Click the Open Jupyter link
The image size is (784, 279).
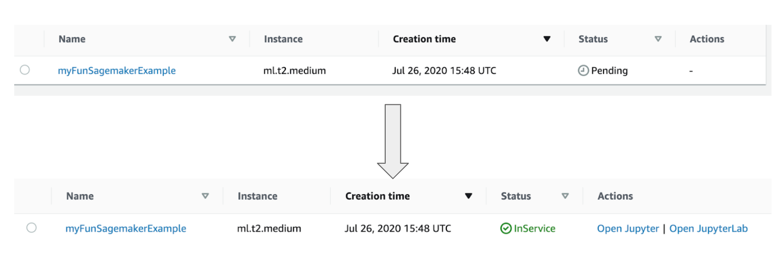(x=628, y=228)
